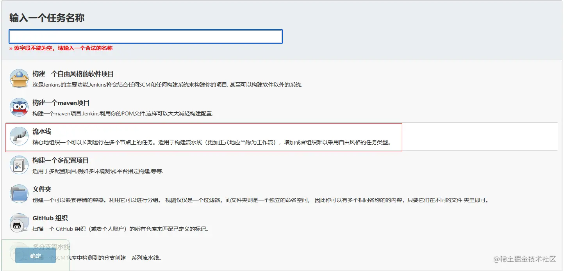564x271 pixels.
Task: Click the 确定 button
Action: click(36, 256)
